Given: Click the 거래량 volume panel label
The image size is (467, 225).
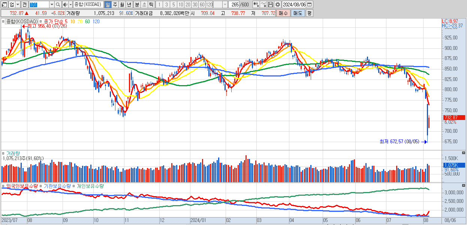Looking at the screenshot, I should click(x=13, y=153).
